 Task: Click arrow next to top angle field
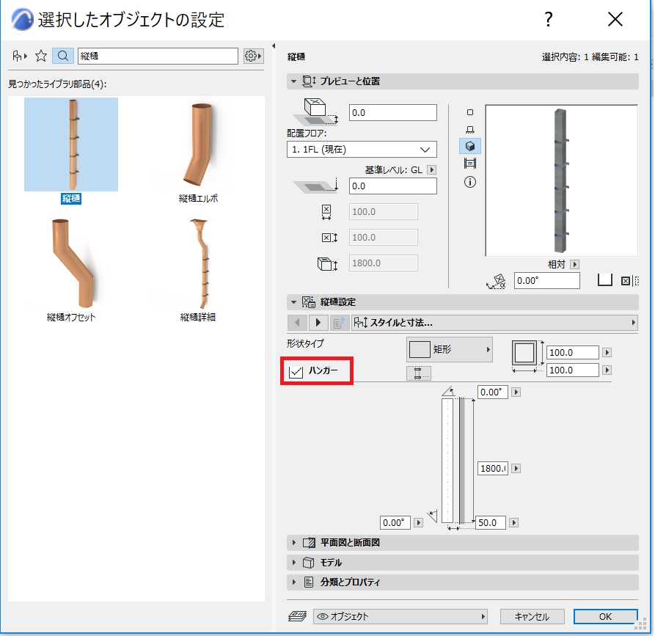click(x=516, y=392)
